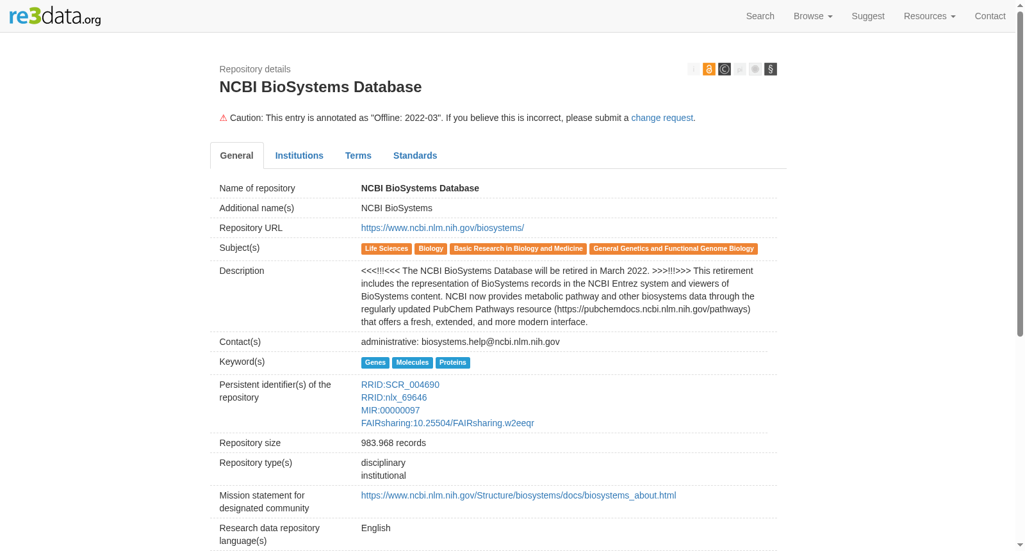Click the '983.968 records' repository size value
The width and height of the screenshot is (1025, 551).
[393, 443]
